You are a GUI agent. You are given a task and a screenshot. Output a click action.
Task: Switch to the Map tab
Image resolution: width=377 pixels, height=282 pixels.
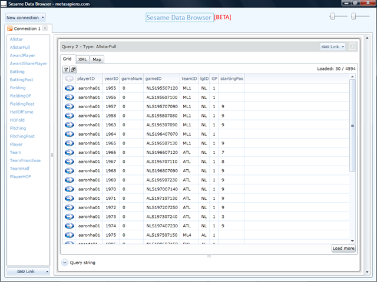[97, 59]
